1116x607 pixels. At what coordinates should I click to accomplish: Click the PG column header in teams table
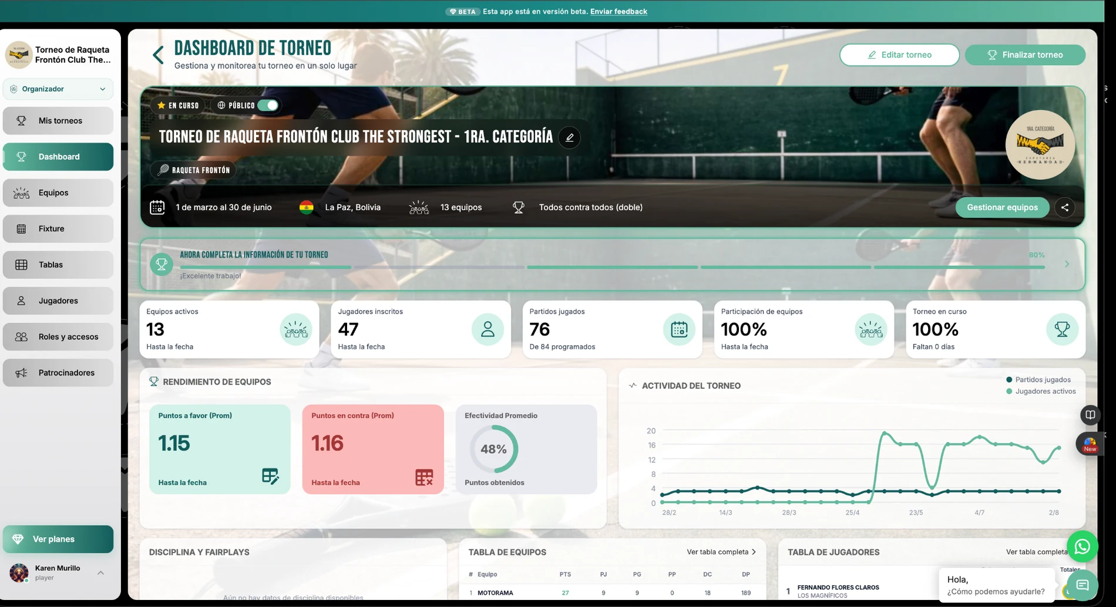tap(637, 575)
